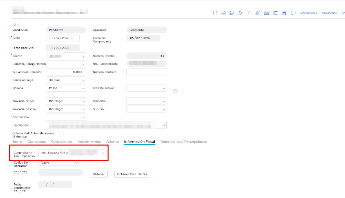Send by email using envelope icon

click(266, 13)
